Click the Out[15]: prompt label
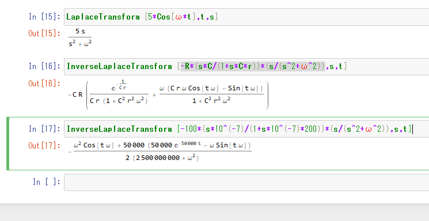The width and height of the screenshot is (429, 221). (44, 33)
